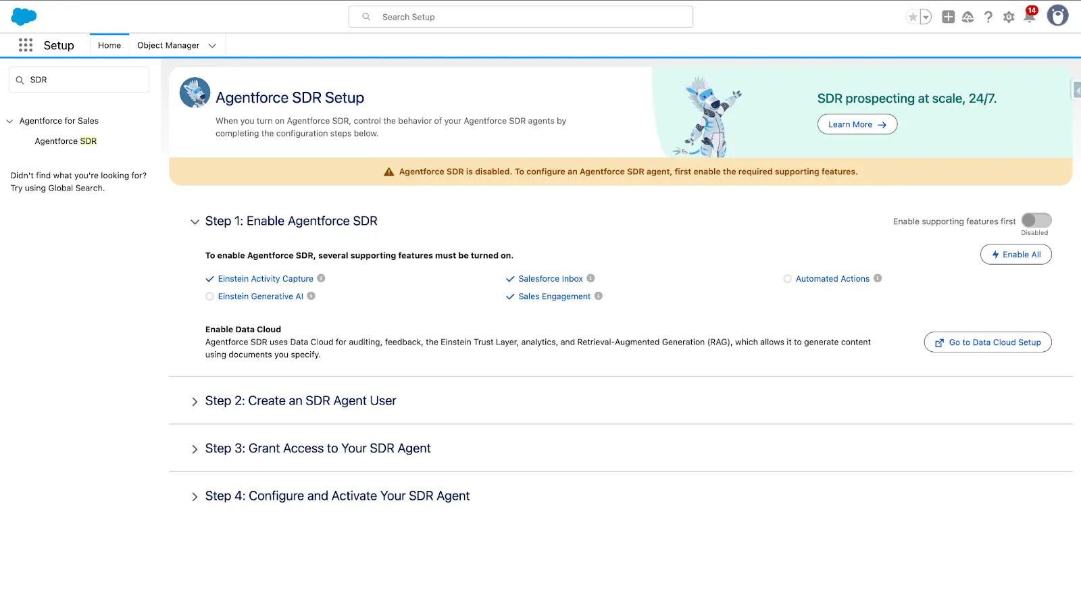
Task: Toggle Enable supporting features first switch
Action: tap(1036, 220)
